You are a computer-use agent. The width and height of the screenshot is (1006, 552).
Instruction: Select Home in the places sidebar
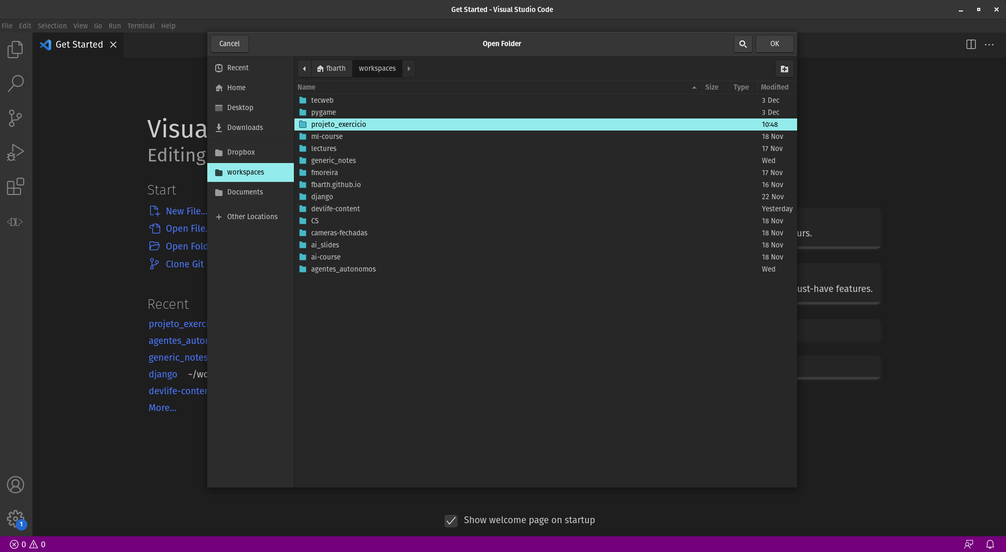pyautogui.click(x=250, y=88)
